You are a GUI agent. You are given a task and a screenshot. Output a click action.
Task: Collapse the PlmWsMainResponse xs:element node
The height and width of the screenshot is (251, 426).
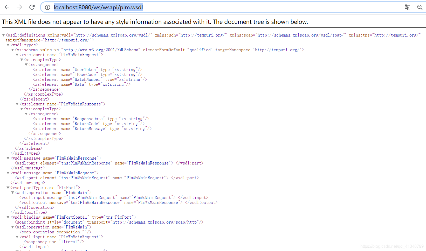(x=17, y=104)
